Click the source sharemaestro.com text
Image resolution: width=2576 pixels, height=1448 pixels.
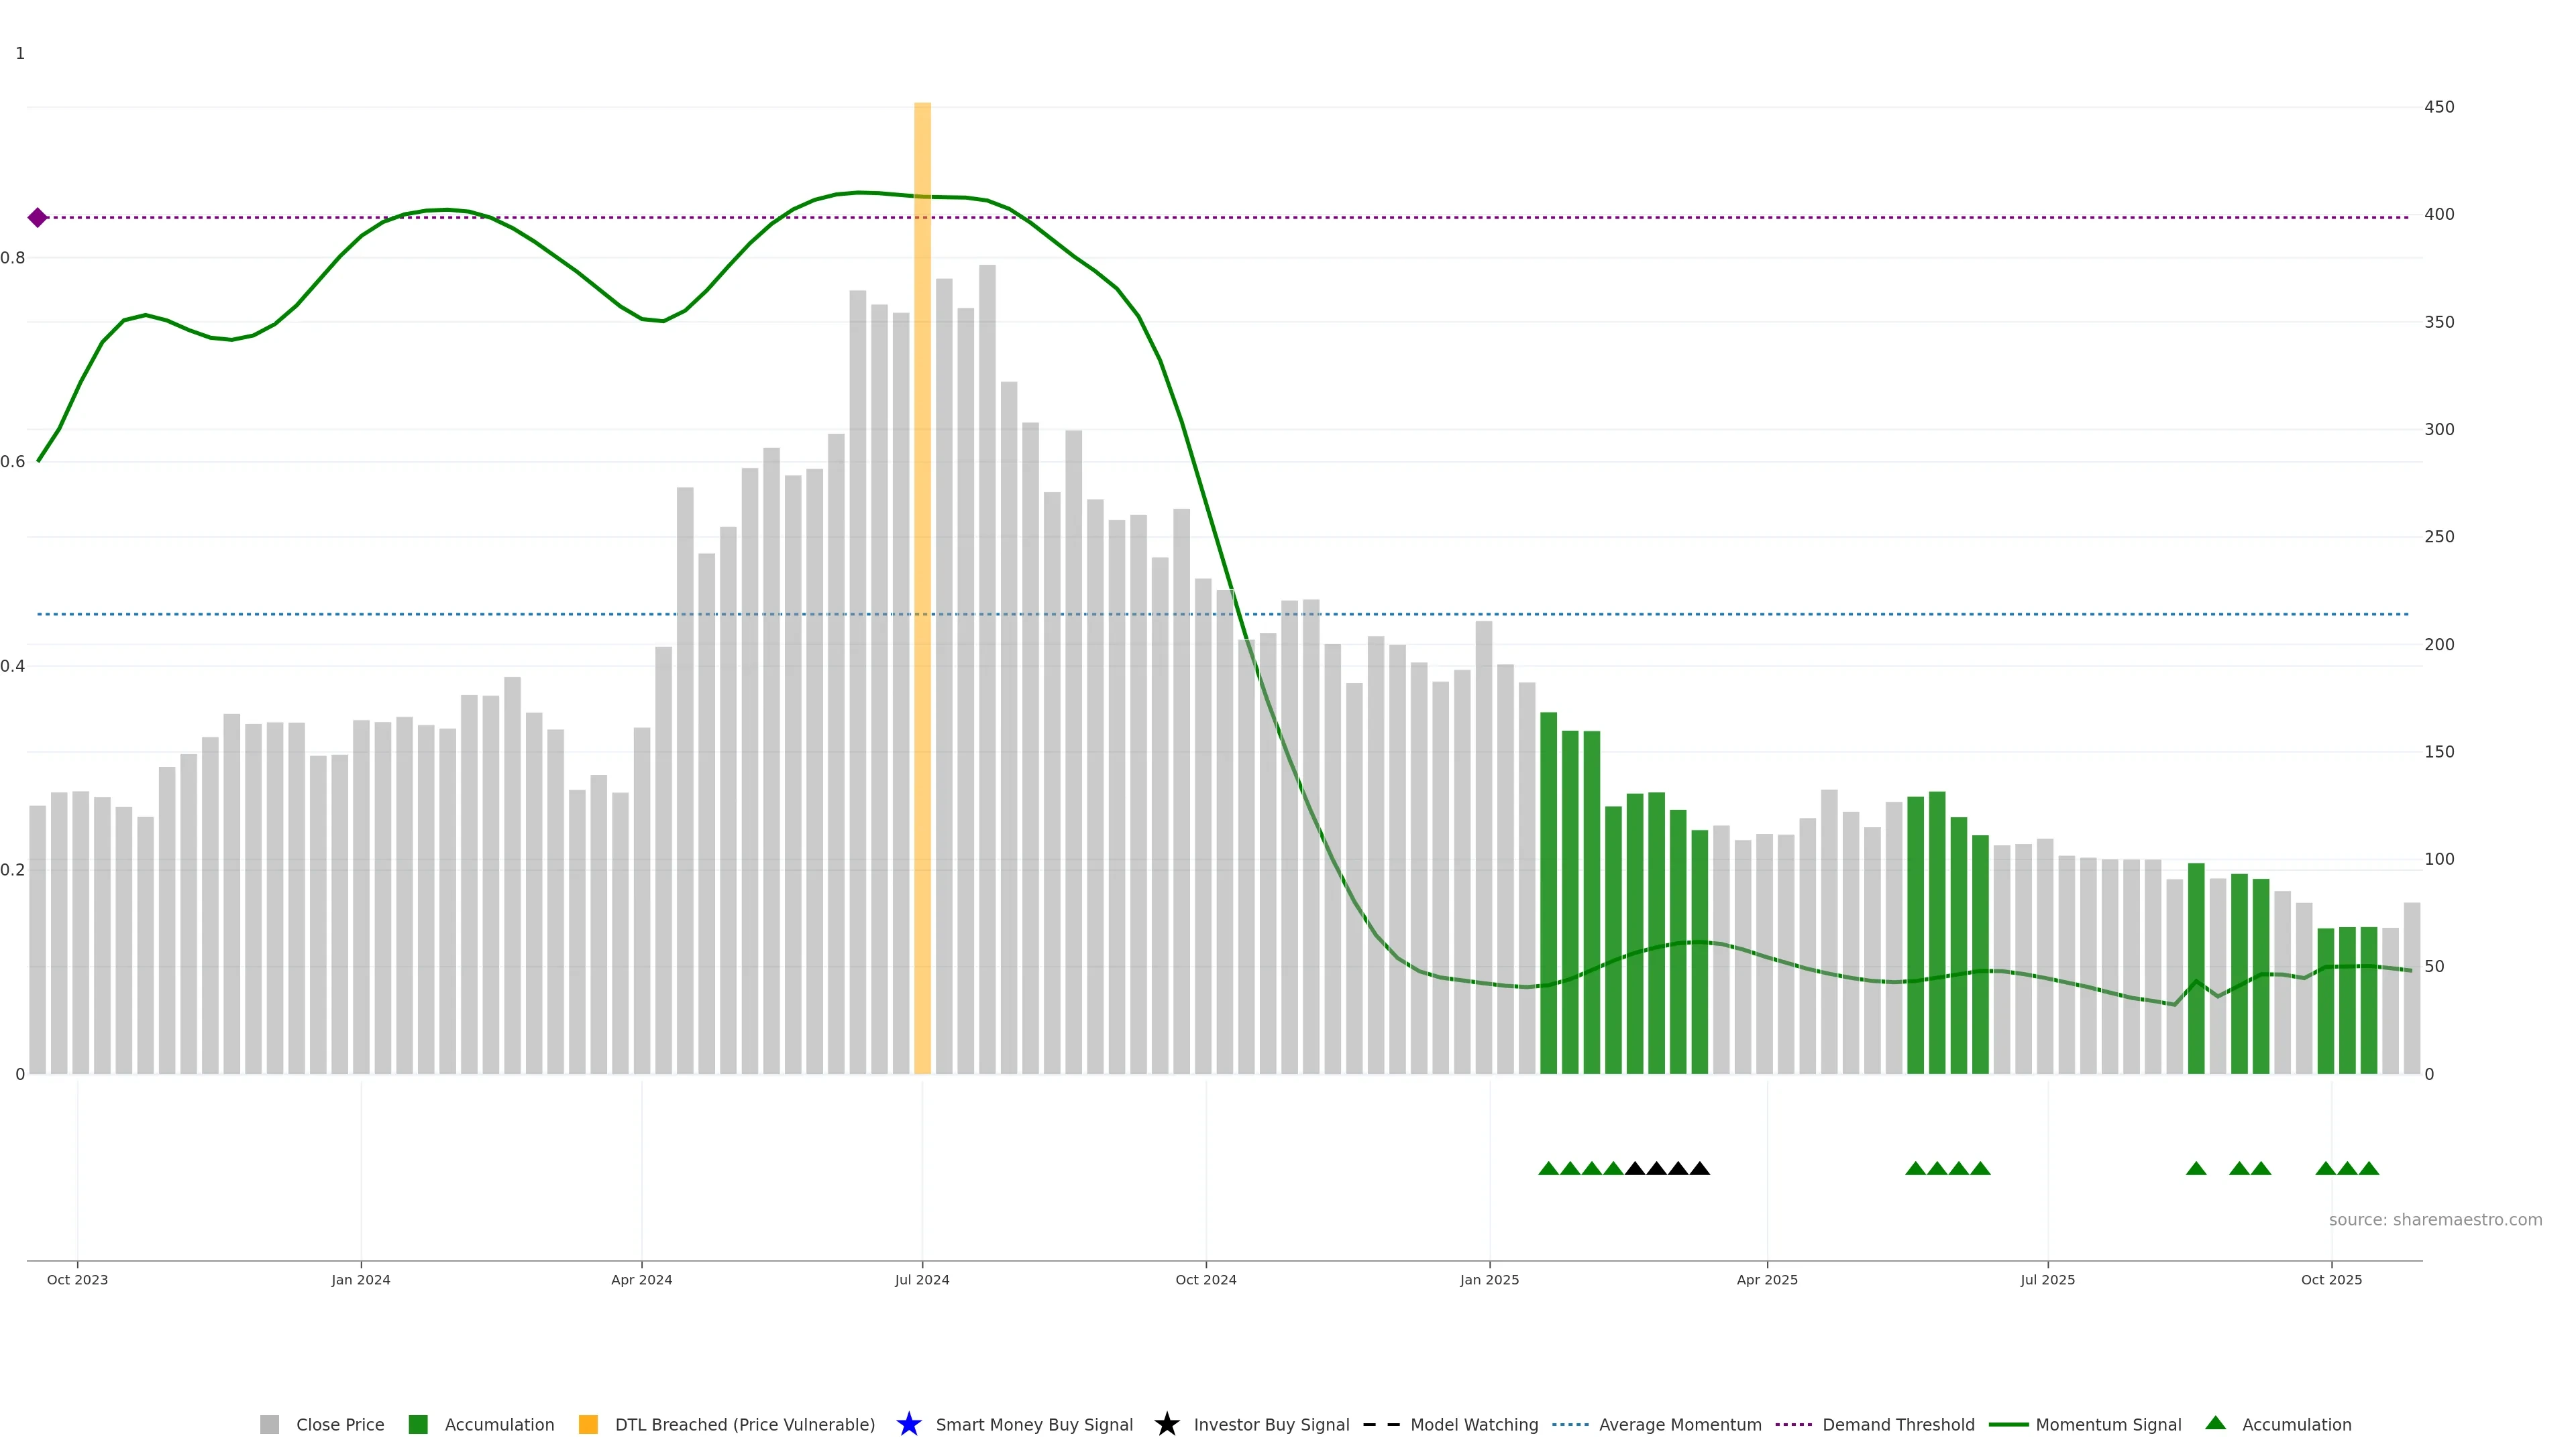[x=2435, y=1219]
